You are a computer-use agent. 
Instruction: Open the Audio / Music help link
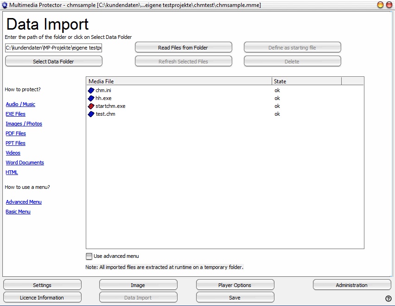(20, 105)
